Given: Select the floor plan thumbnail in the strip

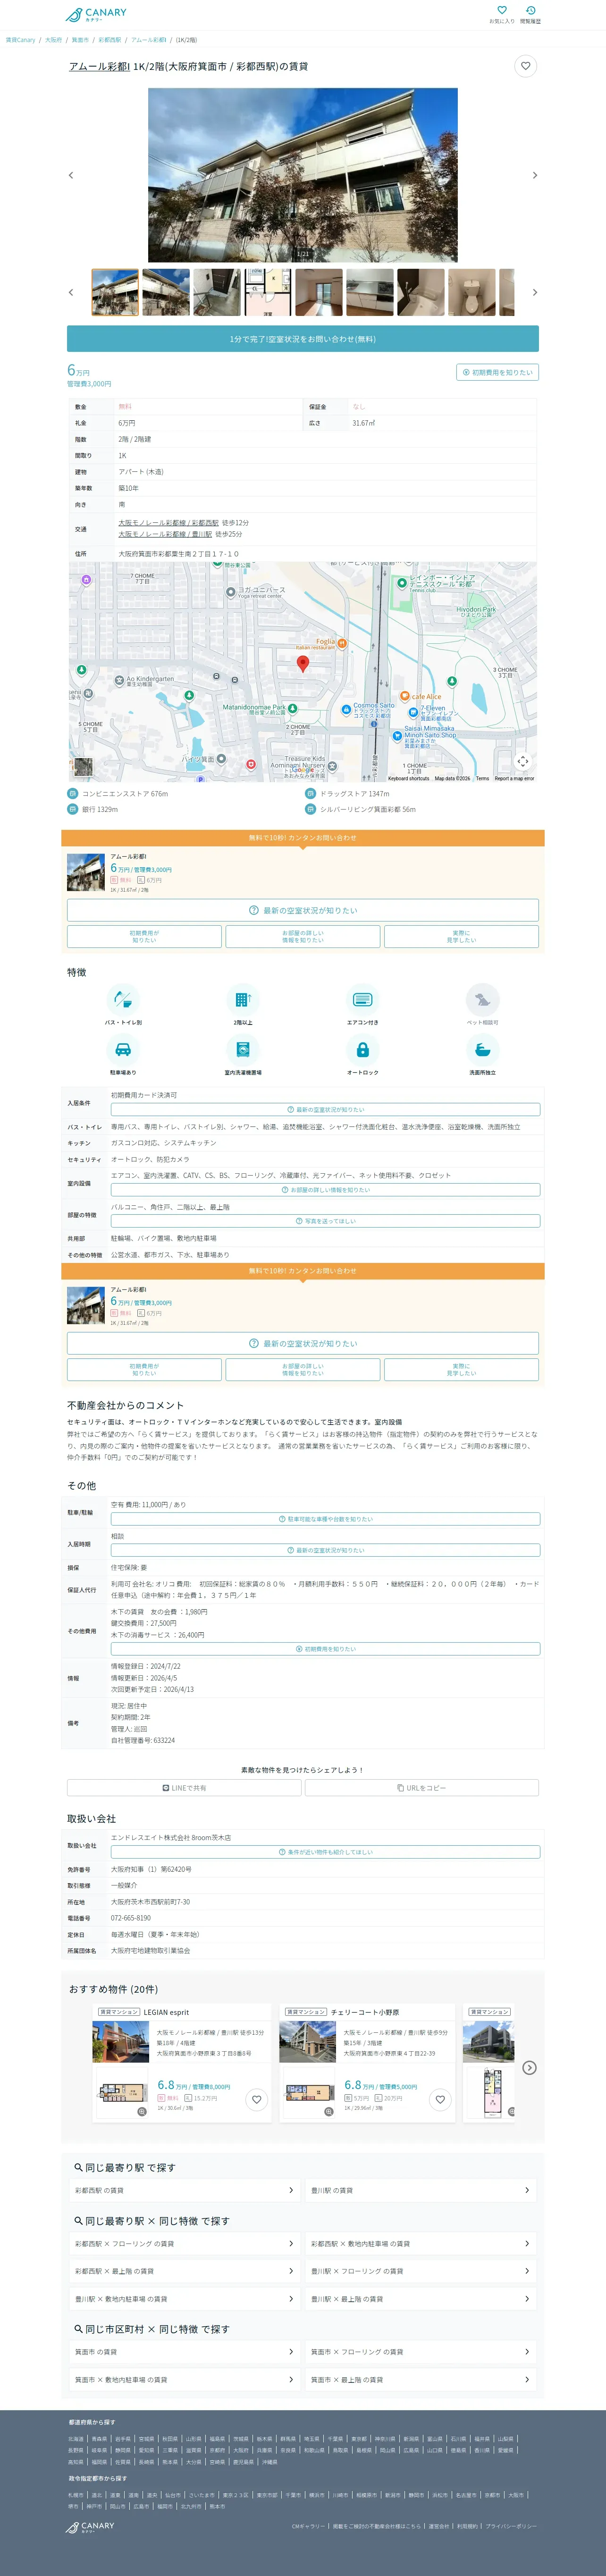Looking at the screenshot, I should pyautogui.click(x=268, y=292).
